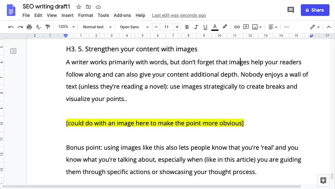The width and height of the screenshot is (335, 189).
Task: Open version history via Last edit link
Action: pos(179,15)
